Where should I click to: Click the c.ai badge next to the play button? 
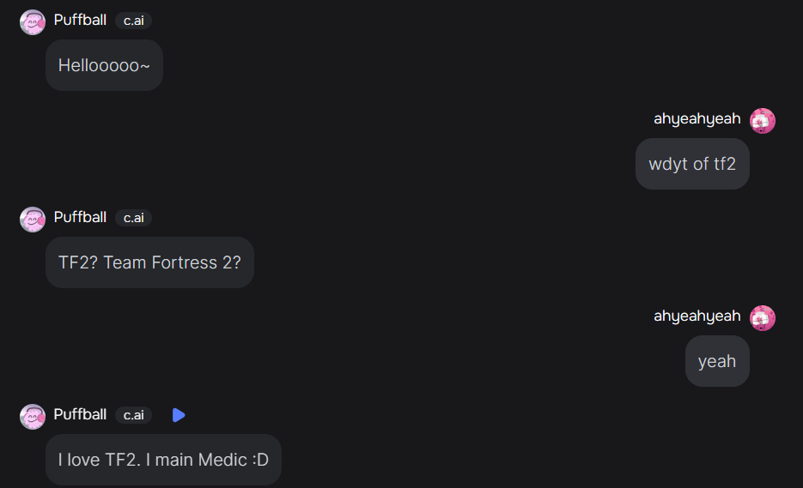click(133, 415)
